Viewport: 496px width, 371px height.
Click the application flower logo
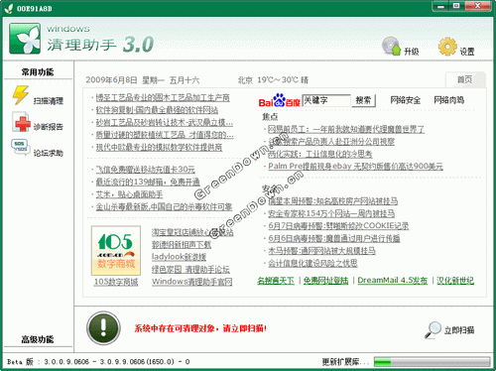click(x=25, y=38)
